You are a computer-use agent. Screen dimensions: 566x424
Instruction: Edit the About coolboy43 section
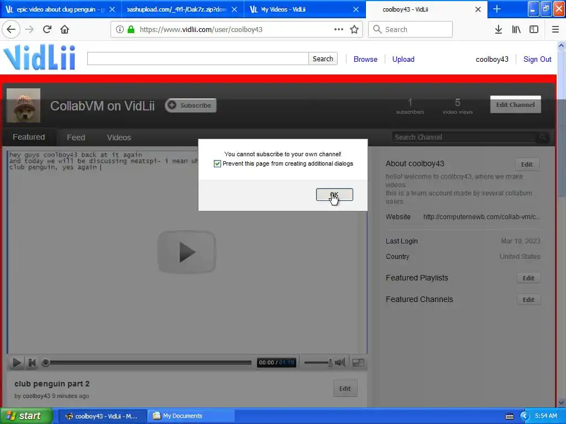click(527, 165)
